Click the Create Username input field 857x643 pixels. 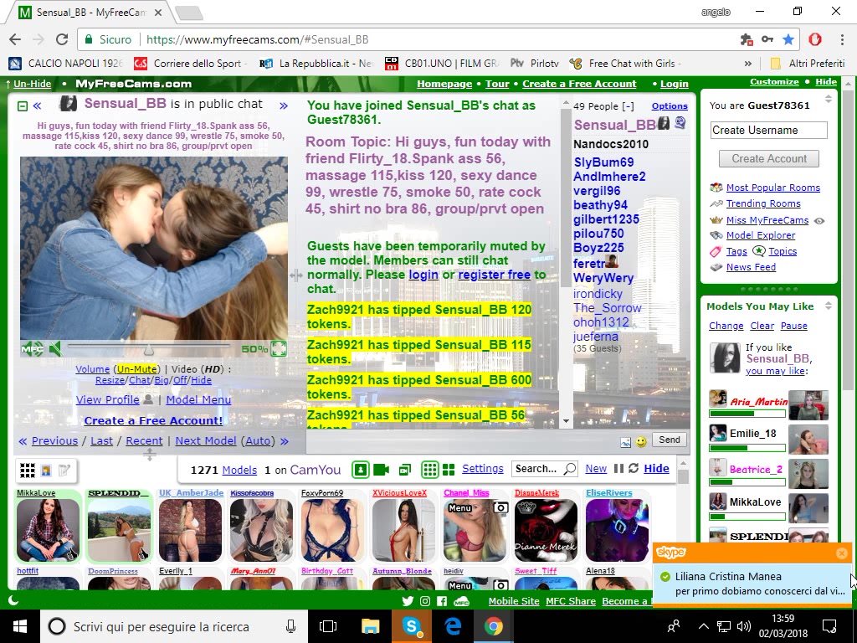point(768,130)
